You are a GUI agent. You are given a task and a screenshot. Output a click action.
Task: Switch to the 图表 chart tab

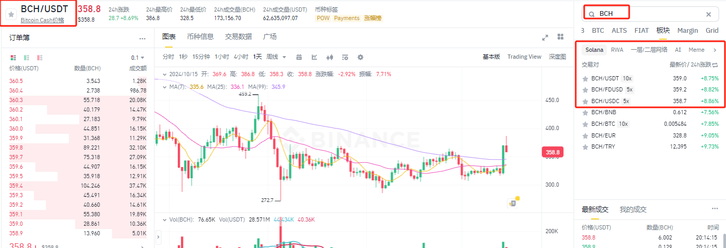click(x=169, y=36)
